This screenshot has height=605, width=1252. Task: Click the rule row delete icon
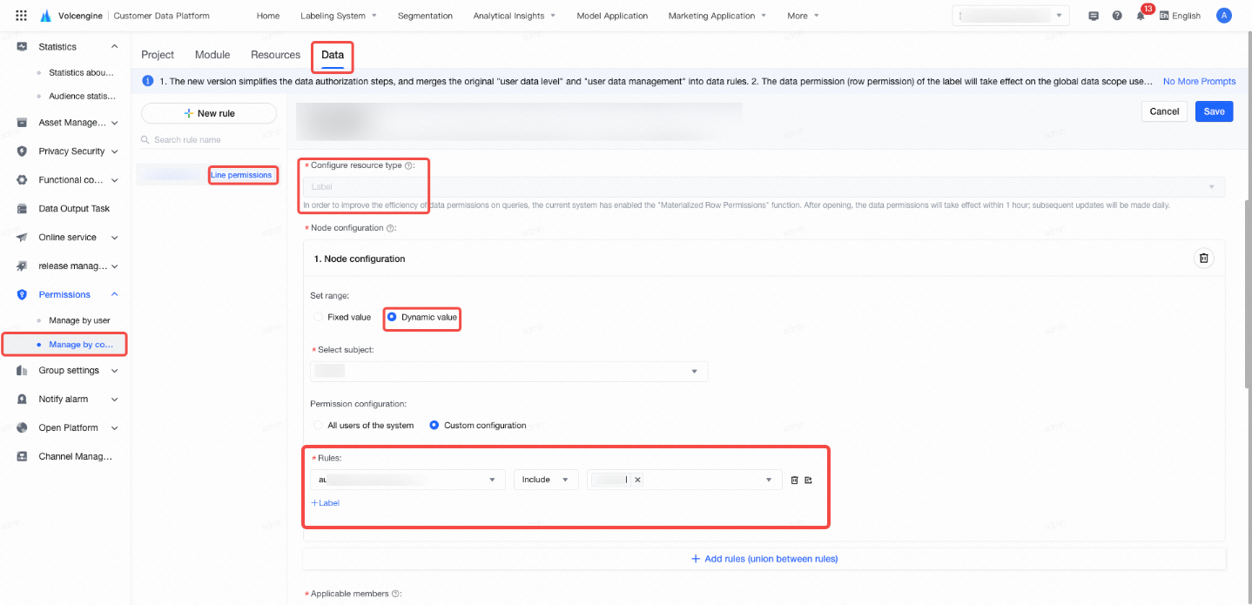point(794,480)
